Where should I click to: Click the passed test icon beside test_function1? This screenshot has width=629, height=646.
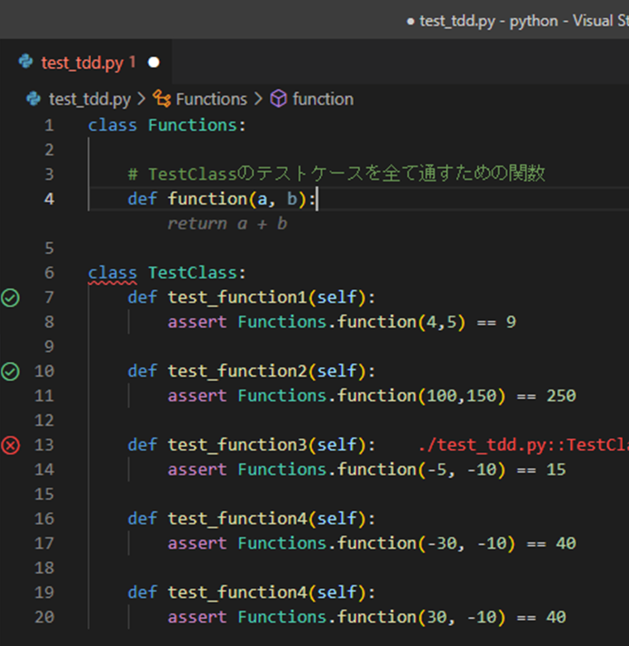[x=10, y=297]
